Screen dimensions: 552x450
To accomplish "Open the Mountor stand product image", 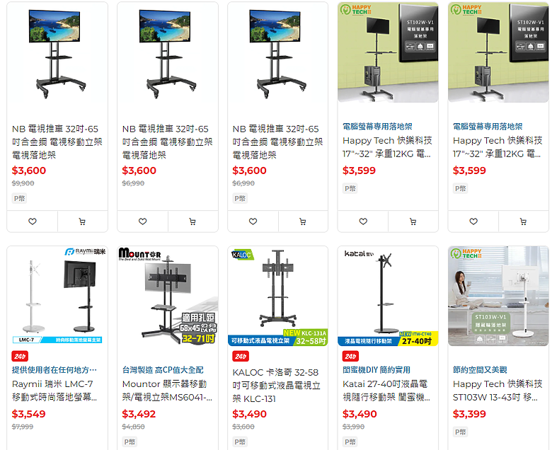I will click(168, 296).
